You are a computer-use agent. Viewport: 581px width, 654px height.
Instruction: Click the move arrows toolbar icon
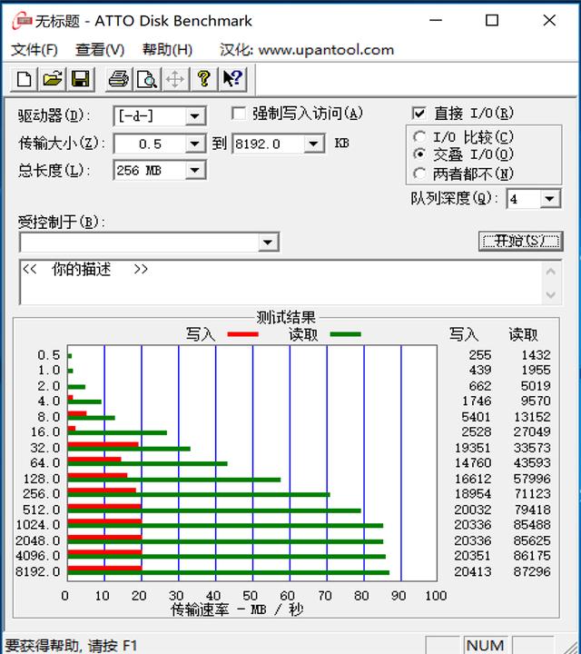point(175,79)
